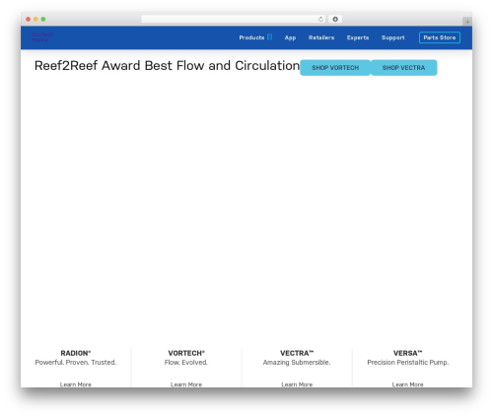Select the VECTRA product heading

pyautogui.click(x=297, y=353)
